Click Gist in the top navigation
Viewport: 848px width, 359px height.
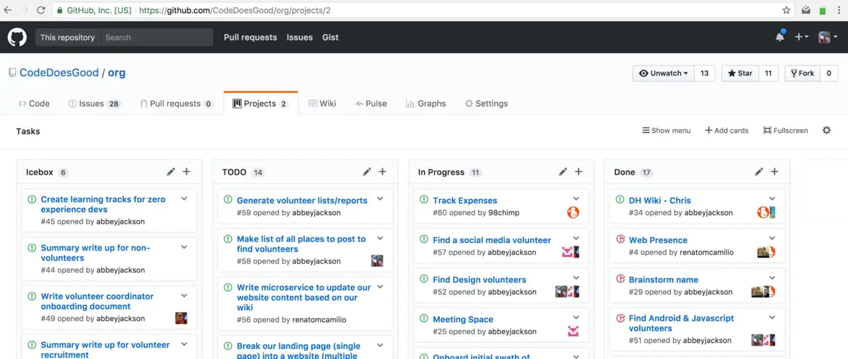330,37
